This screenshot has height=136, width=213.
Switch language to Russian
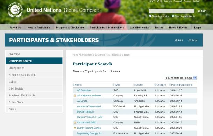tap(178, 1)
